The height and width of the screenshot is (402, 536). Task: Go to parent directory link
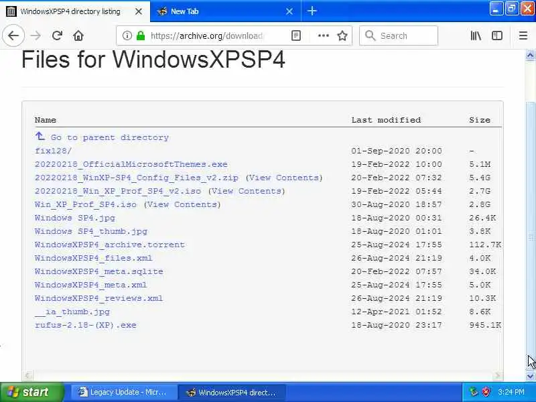110,137
